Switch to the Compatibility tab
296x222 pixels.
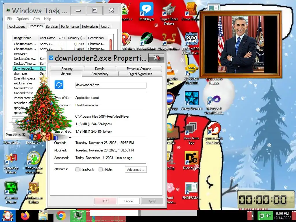(100, 74)
